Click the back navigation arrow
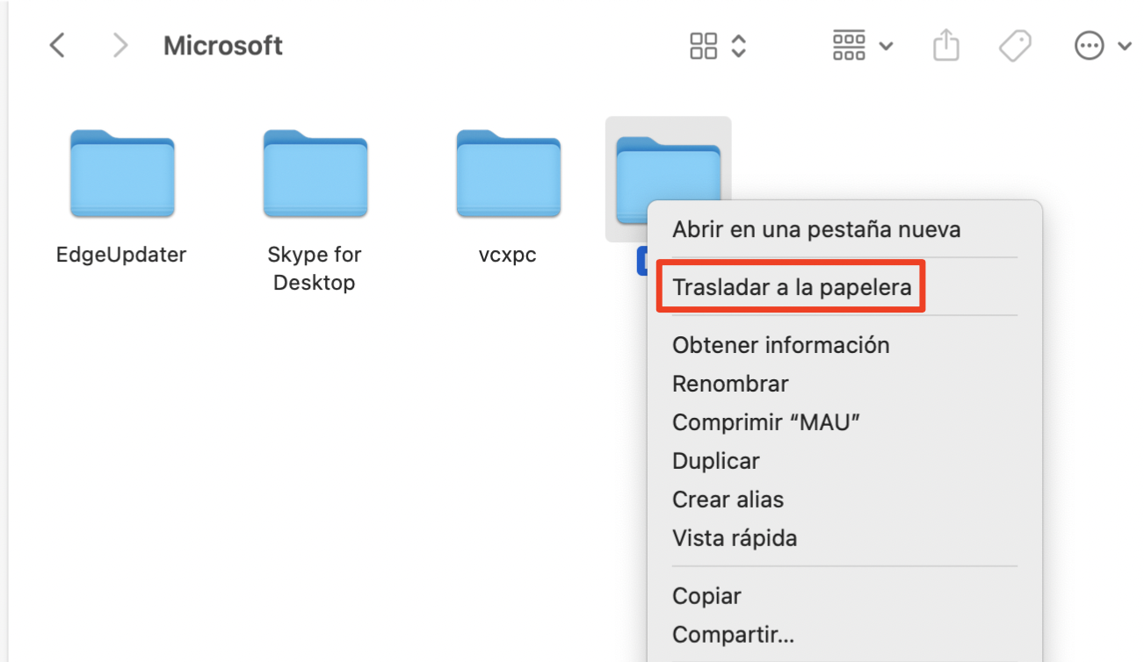This screenshot has width=1144, height=662. coord(56,45)
